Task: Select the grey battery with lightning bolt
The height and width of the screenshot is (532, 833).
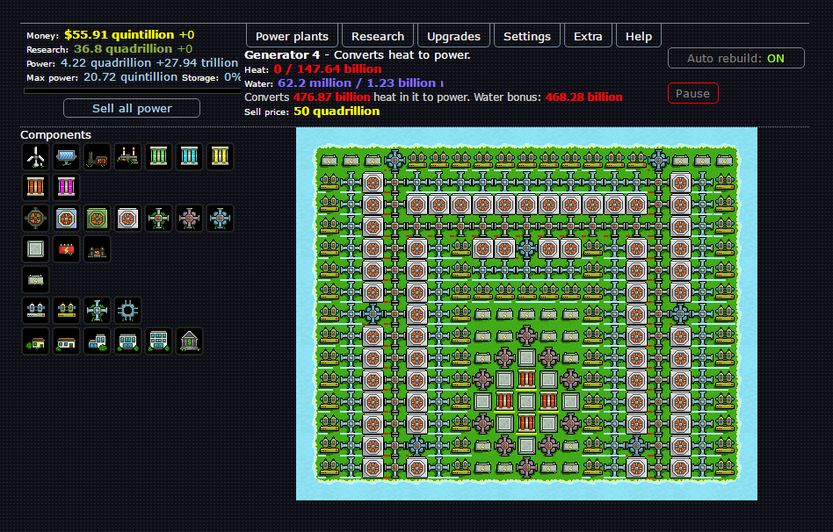Action: [36, 280]
